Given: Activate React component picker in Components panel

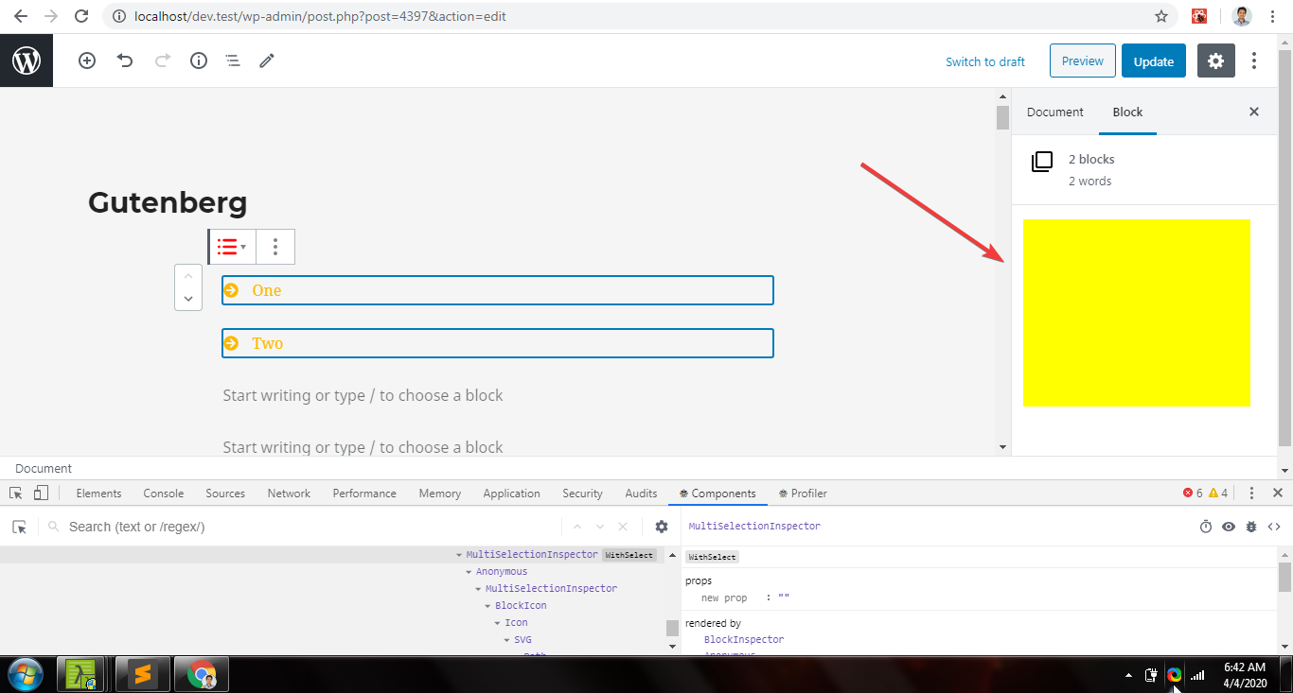Looking at the screenshot, I should pos(19,527).
